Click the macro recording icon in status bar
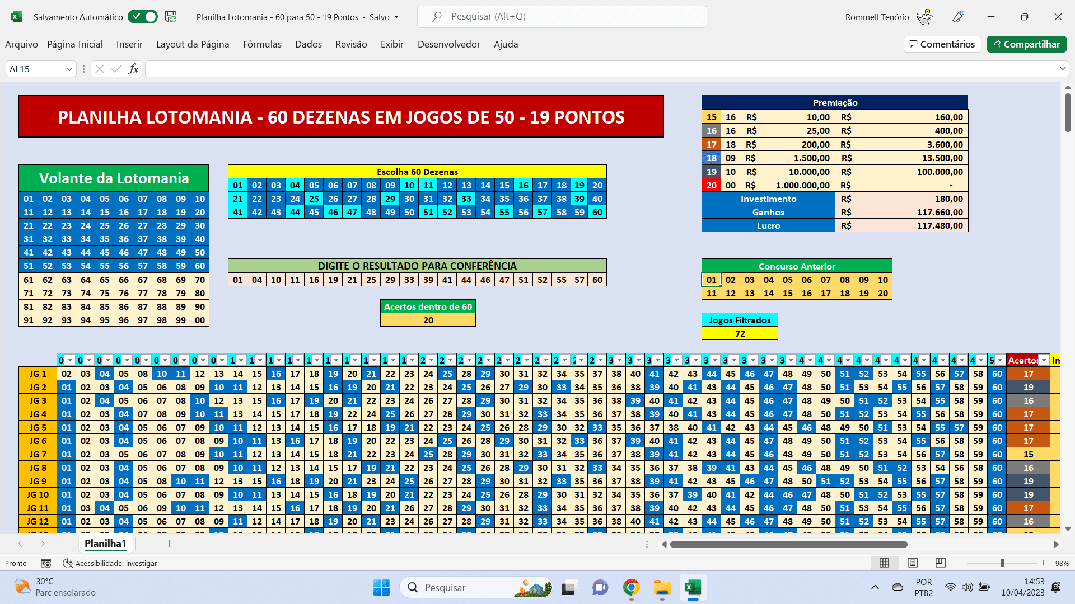 (46, 563)
